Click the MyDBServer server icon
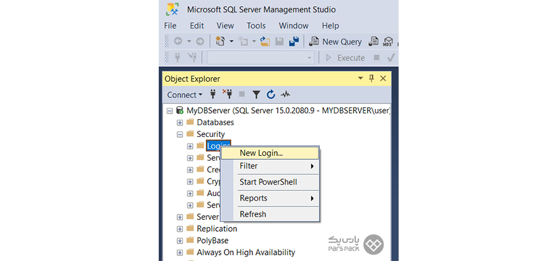 tap(180, 110)
